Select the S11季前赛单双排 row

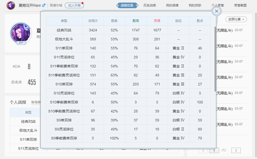click(128, 66)
